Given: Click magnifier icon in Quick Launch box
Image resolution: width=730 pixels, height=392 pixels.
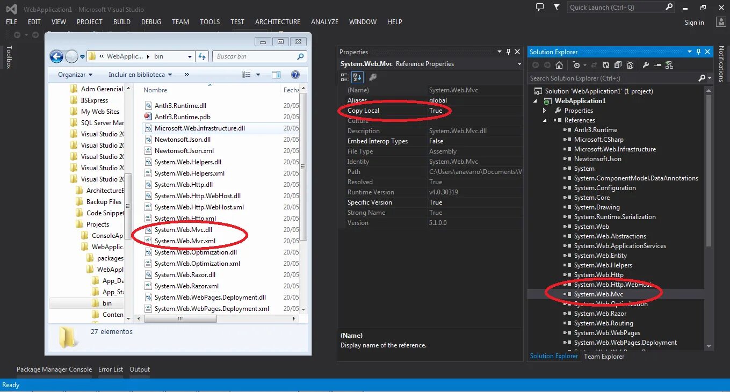Looking at the screenshot, I should click(669, 7).
